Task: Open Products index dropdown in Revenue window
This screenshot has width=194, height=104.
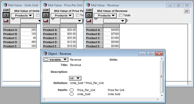Action: 105,15
